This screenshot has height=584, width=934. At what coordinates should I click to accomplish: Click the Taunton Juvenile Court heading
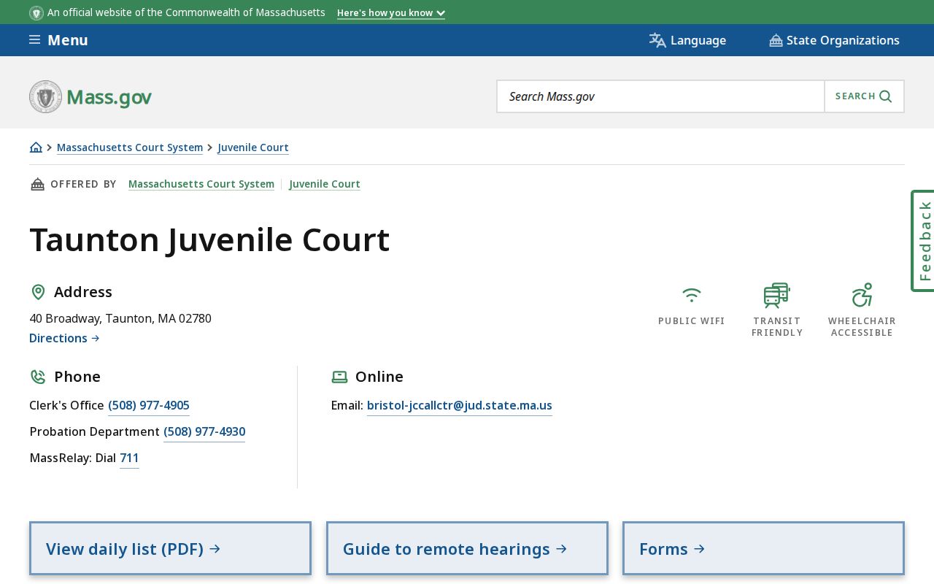(x=209, y=239)
